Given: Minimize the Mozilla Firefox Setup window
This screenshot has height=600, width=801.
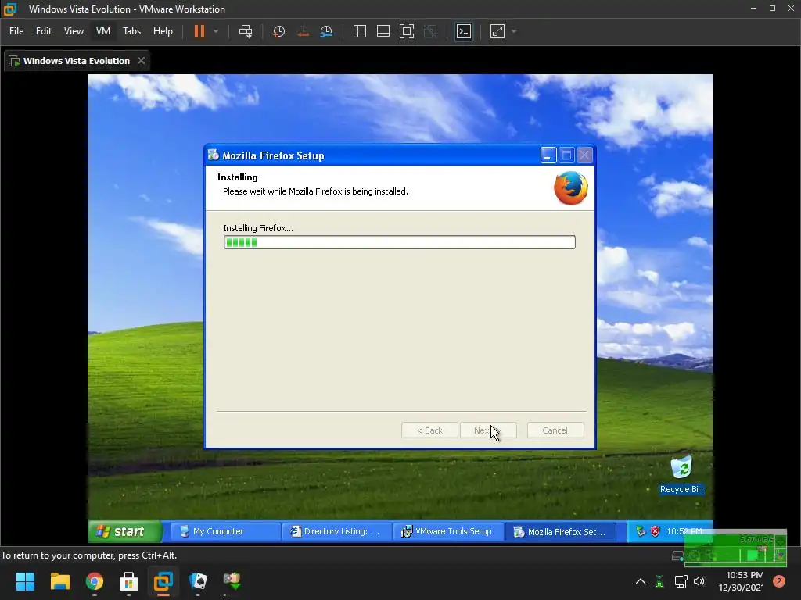Looking at the screenshot, I should 548,155.
